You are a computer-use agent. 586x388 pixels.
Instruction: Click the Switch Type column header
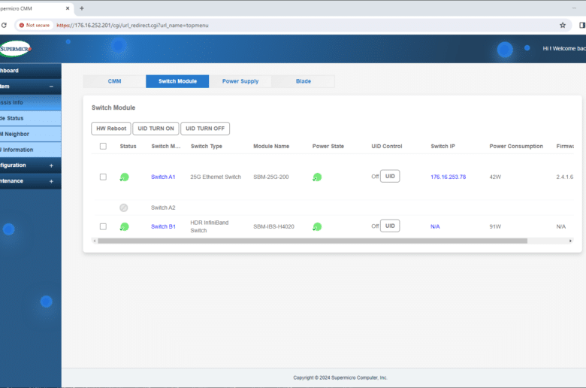point(207,147)
